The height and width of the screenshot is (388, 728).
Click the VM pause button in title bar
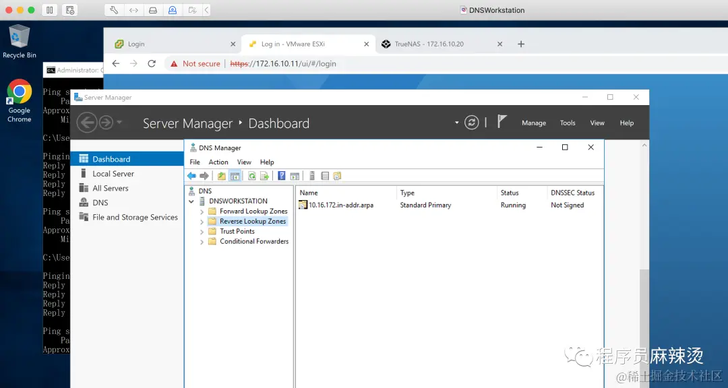click(50, 9)
